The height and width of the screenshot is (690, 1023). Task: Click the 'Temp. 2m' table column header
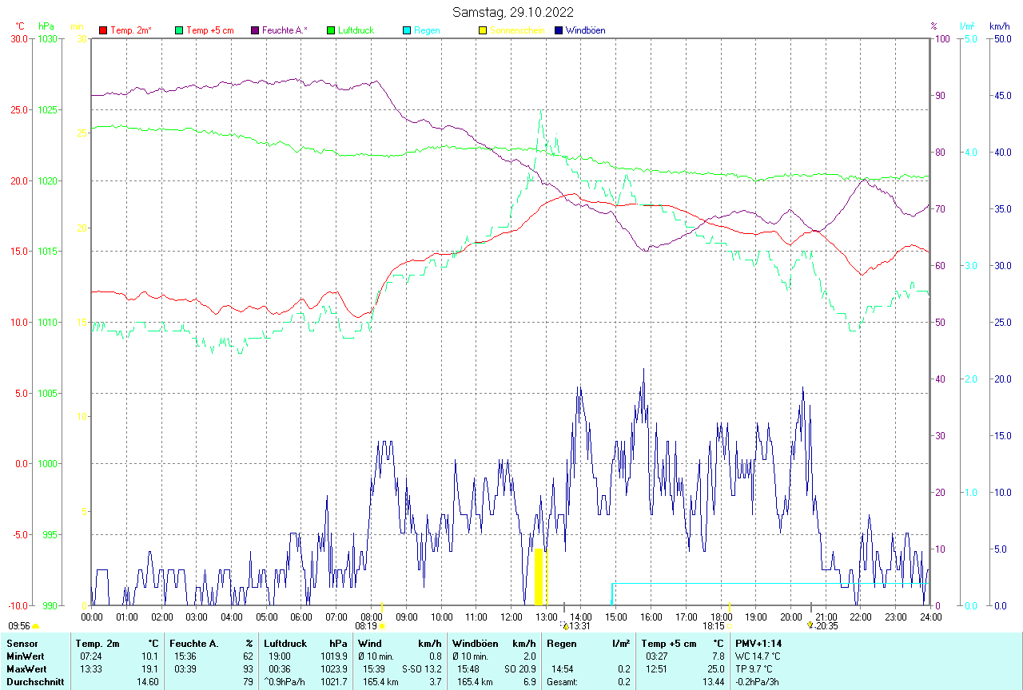pyautogui.click(x=98, y=643)
